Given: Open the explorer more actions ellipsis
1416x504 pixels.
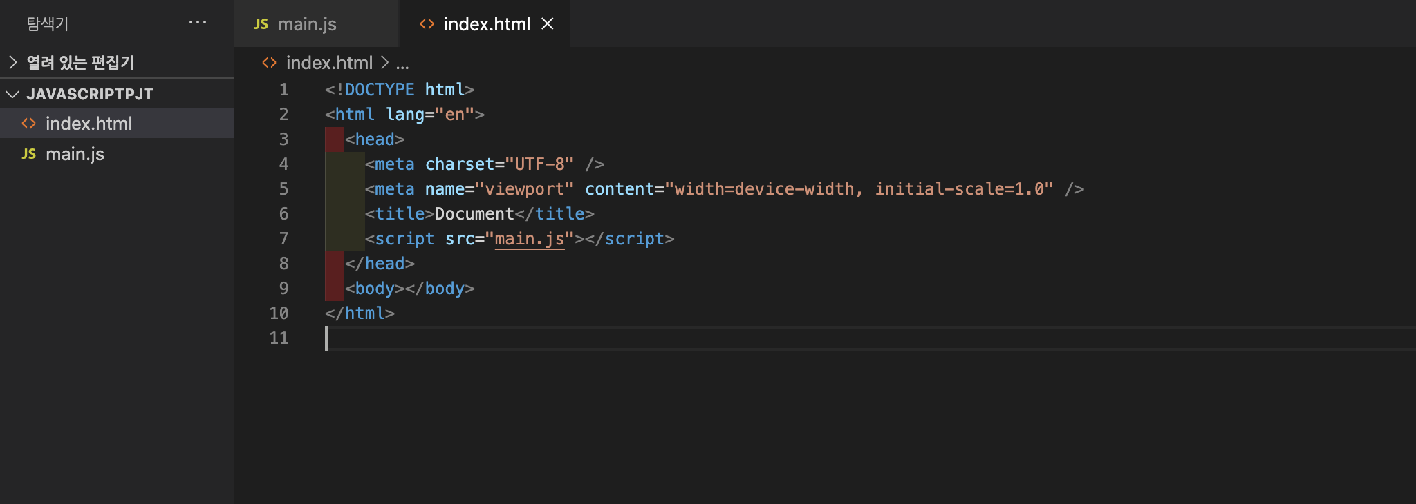Looking at the screenshot, I should point(198,23).
